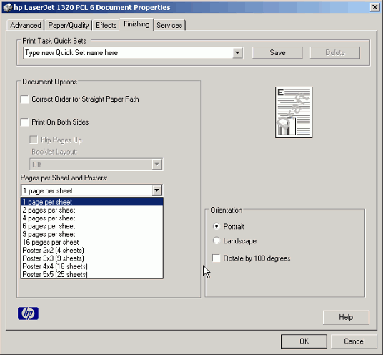Cancel the Document Properties dialog
Image resolution: width=383 pixels, height=355 pixels.
[354, 341]
